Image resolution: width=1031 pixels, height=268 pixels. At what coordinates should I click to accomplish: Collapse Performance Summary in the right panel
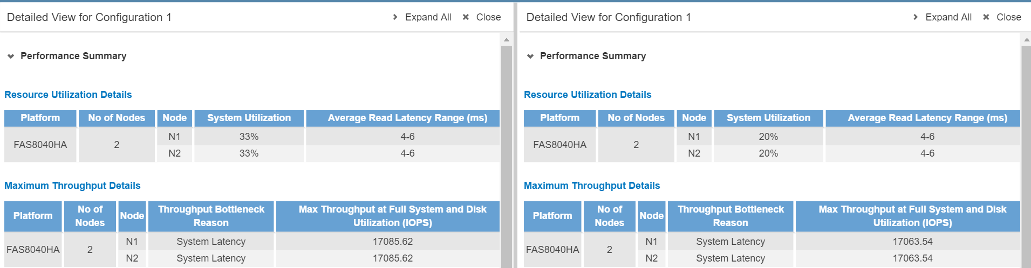(530, 56)
